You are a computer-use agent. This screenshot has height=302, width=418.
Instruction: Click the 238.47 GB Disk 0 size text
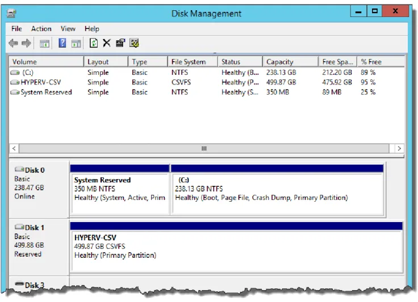pos(29,188)
